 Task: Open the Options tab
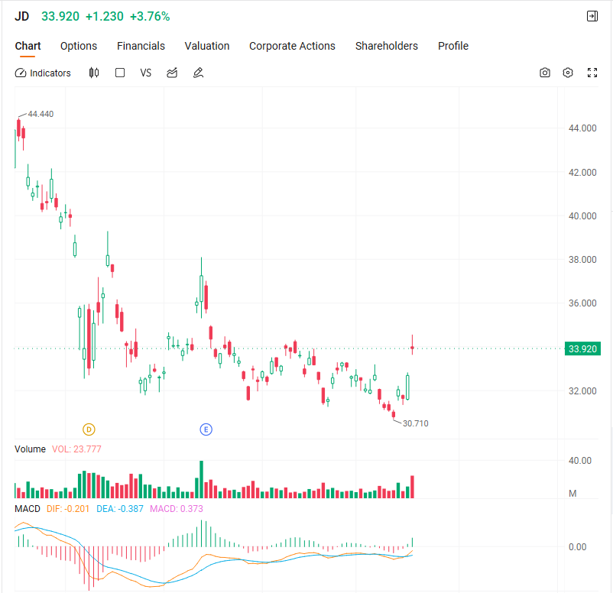79,46
